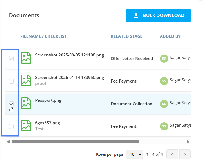
Task: Click the 'Test' checklist label
Action: (39, 129)
